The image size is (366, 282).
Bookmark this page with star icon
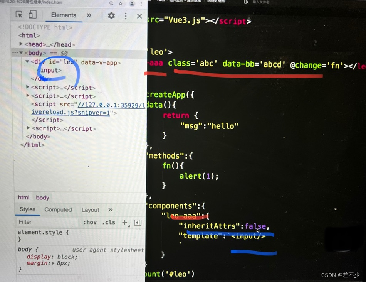pyautogui.click(x=121, y=3)
